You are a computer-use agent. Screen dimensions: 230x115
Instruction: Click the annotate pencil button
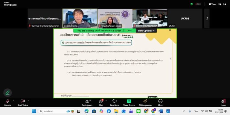(x=7, y=92)
